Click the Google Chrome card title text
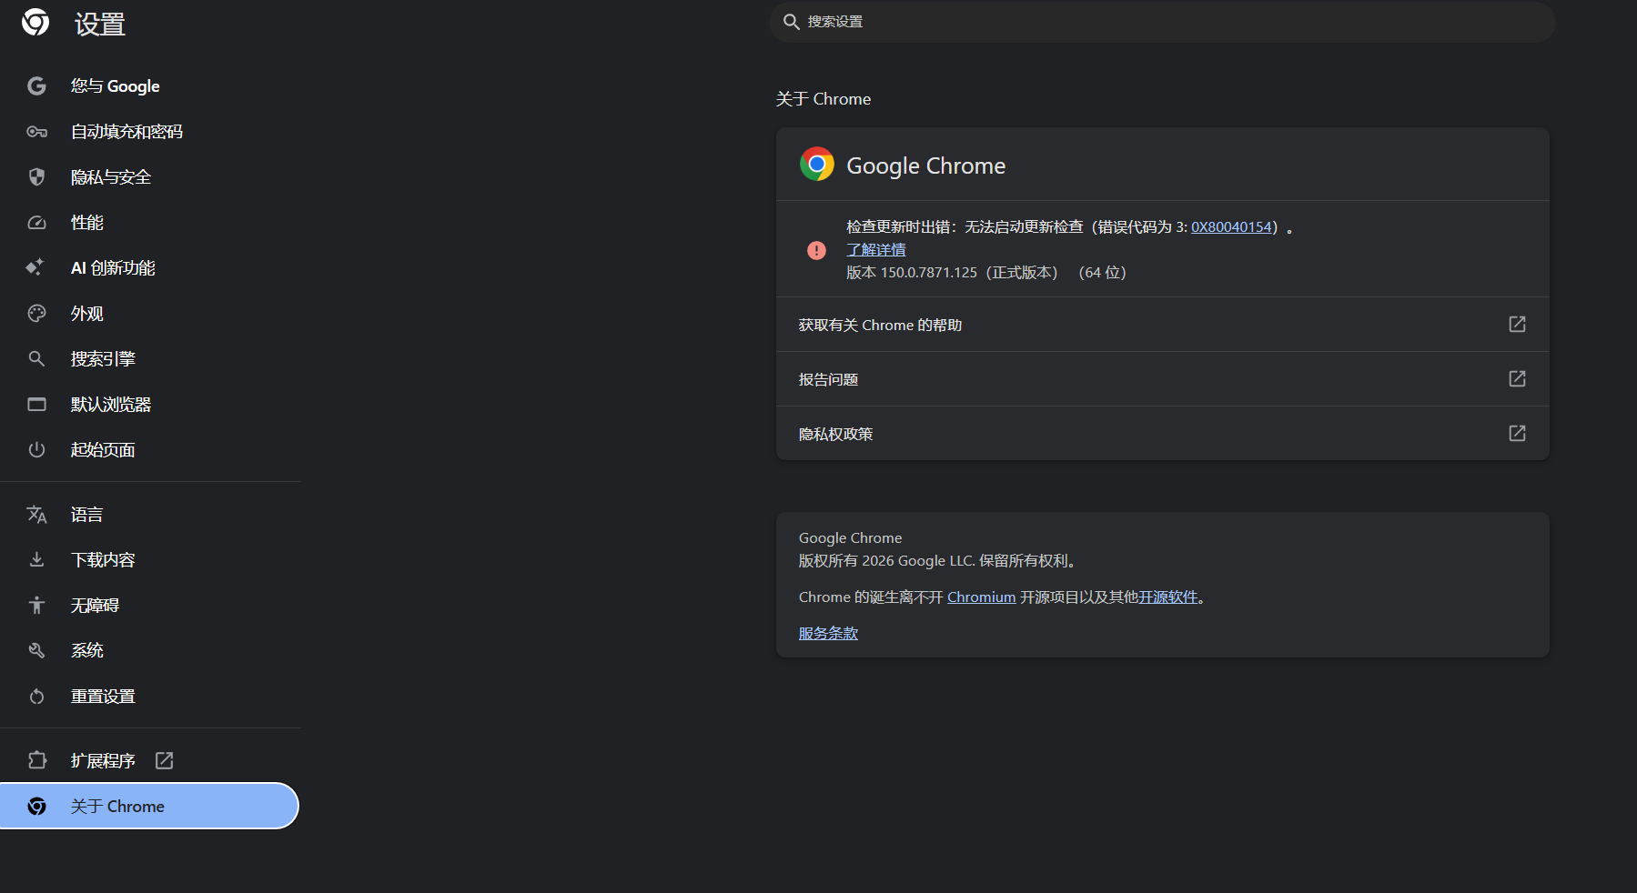 pyautogui.click(x=926, y=166)
